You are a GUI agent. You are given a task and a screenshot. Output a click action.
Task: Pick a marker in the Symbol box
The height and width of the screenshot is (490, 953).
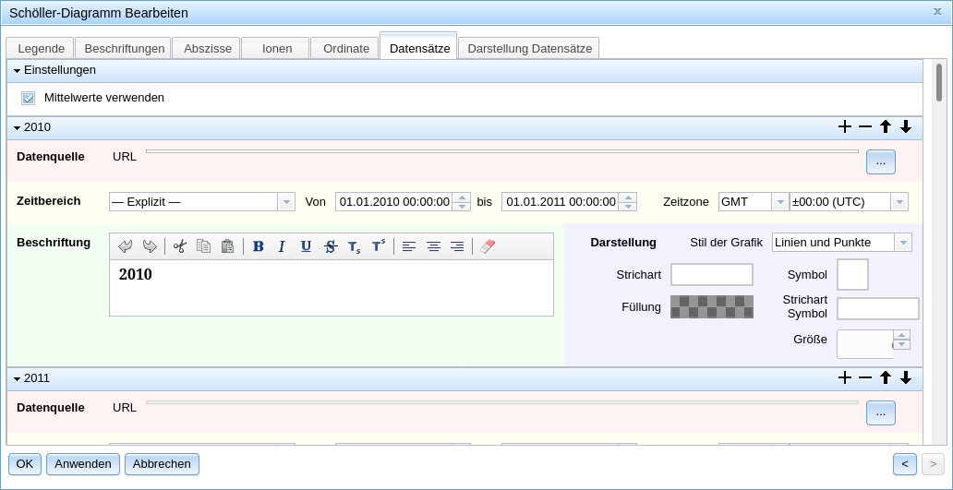coord(852,274)
